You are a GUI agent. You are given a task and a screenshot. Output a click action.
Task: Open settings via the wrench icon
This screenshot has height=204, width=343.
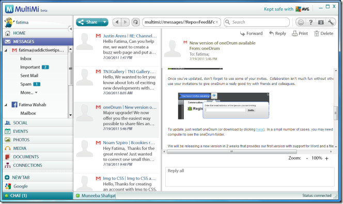click(331, 22)
